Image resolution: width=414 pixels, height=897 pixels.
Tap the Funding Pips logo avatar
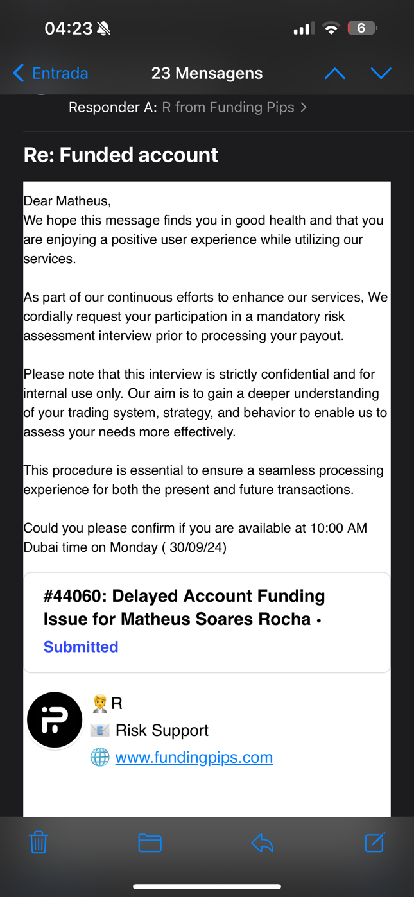tap(55, 720)
